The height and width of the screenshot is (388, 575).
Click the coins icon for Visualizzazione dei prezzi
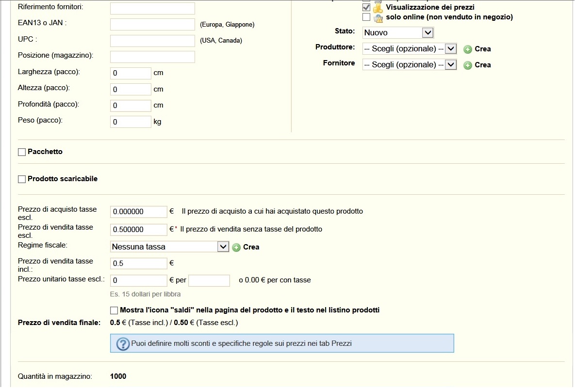tap(378, 8)
